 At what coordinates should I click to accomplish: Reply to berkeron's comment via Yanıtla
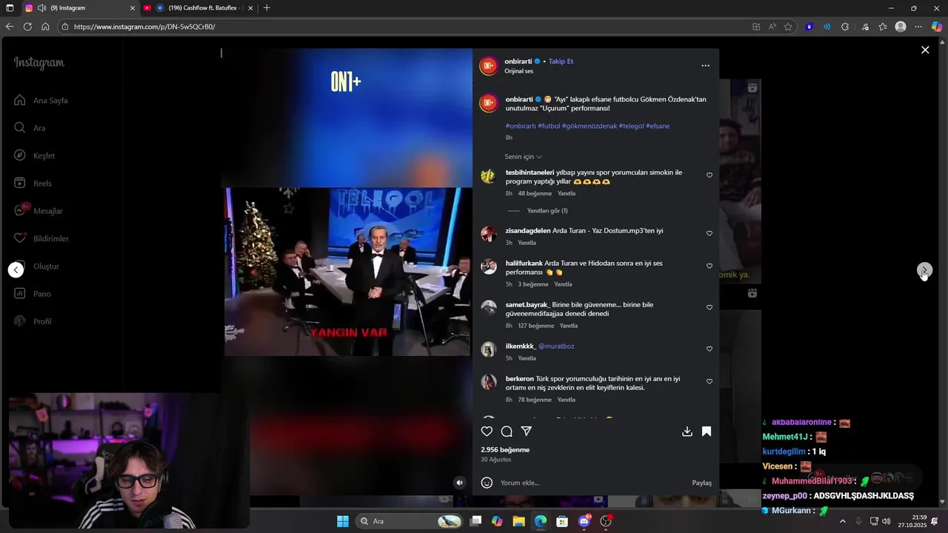pos(567,400)
